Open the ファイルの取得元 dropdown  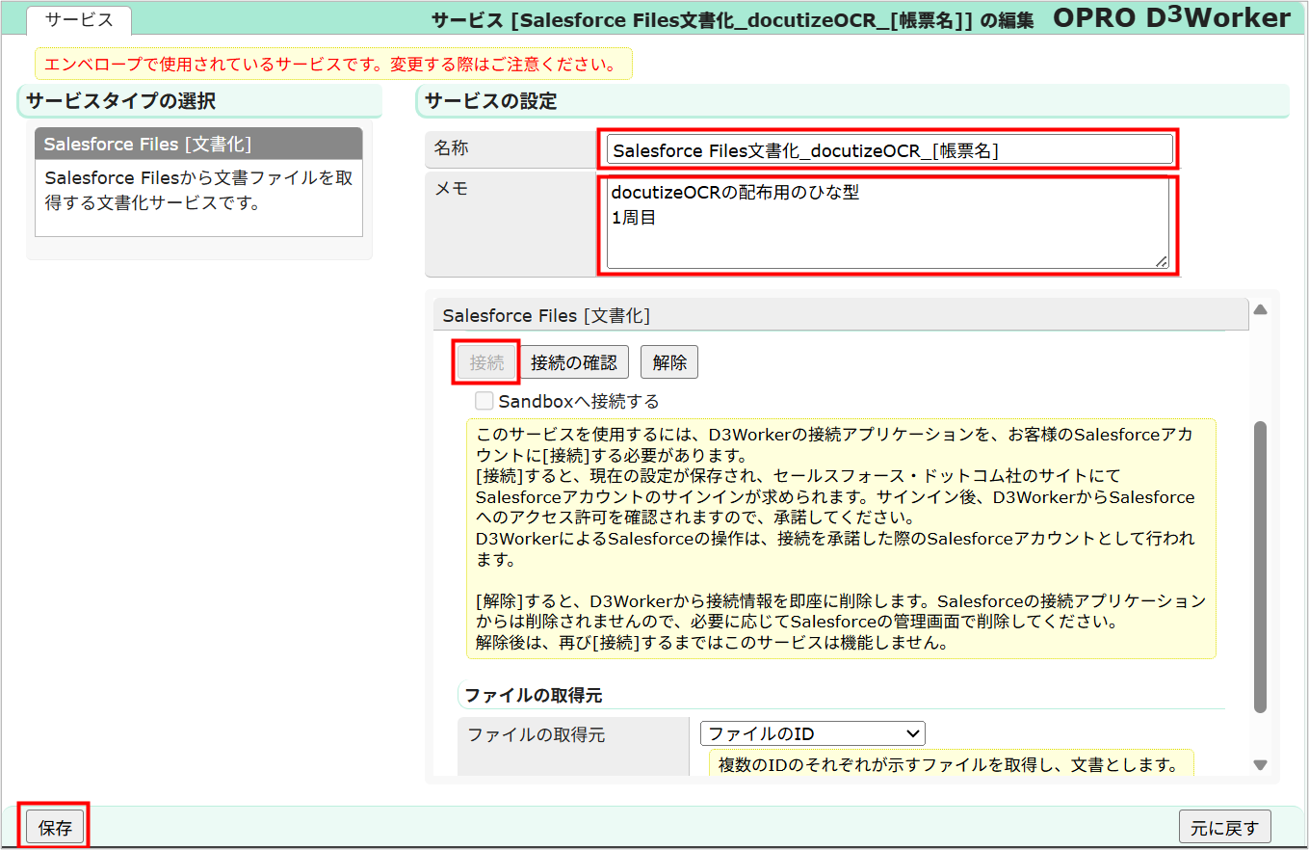(909, 733)
